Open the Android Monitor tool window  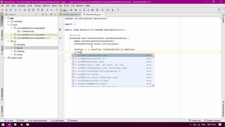point(38,121)
